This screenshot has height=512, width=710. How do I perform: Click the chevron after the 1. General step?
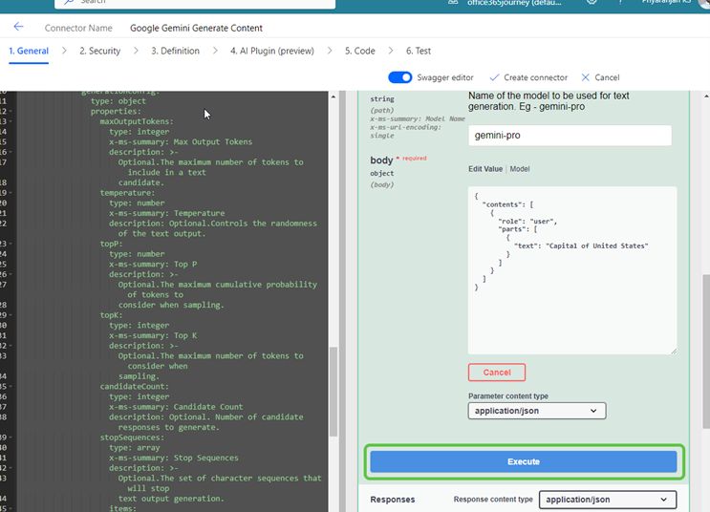64,51
